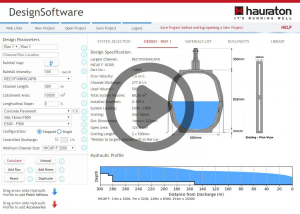Image resolution: width=300 pixels, height=214 pixels.
Task: Open Slot 14mm F900 grating dropdown
Action: tap(37, 117)
